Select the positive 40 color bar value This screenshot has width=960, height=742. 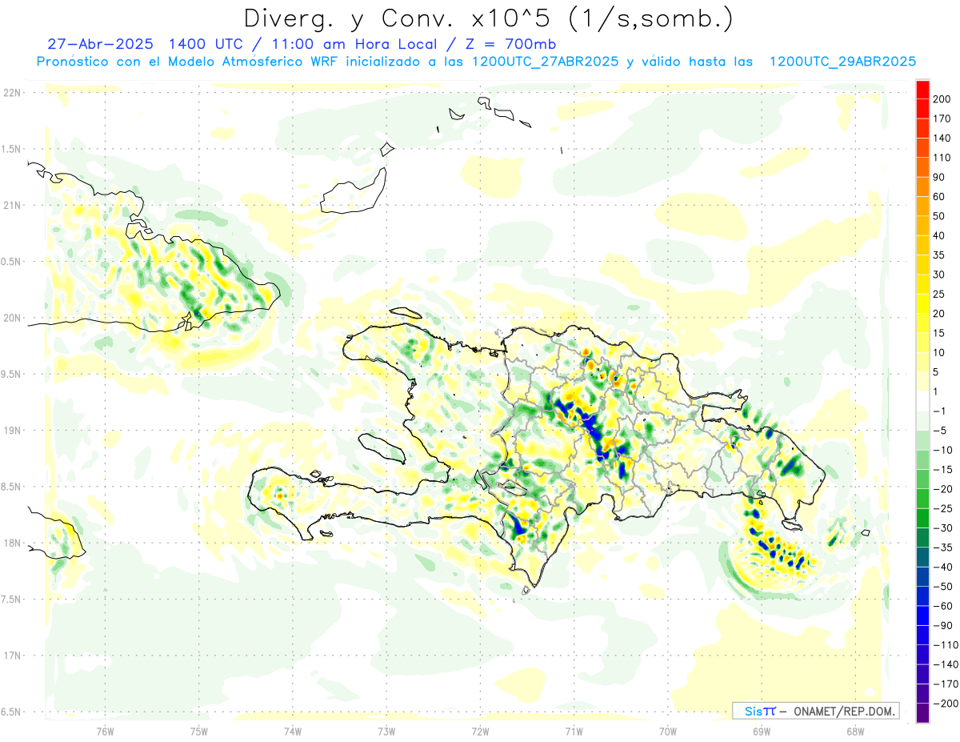click(x=940, y=236)
